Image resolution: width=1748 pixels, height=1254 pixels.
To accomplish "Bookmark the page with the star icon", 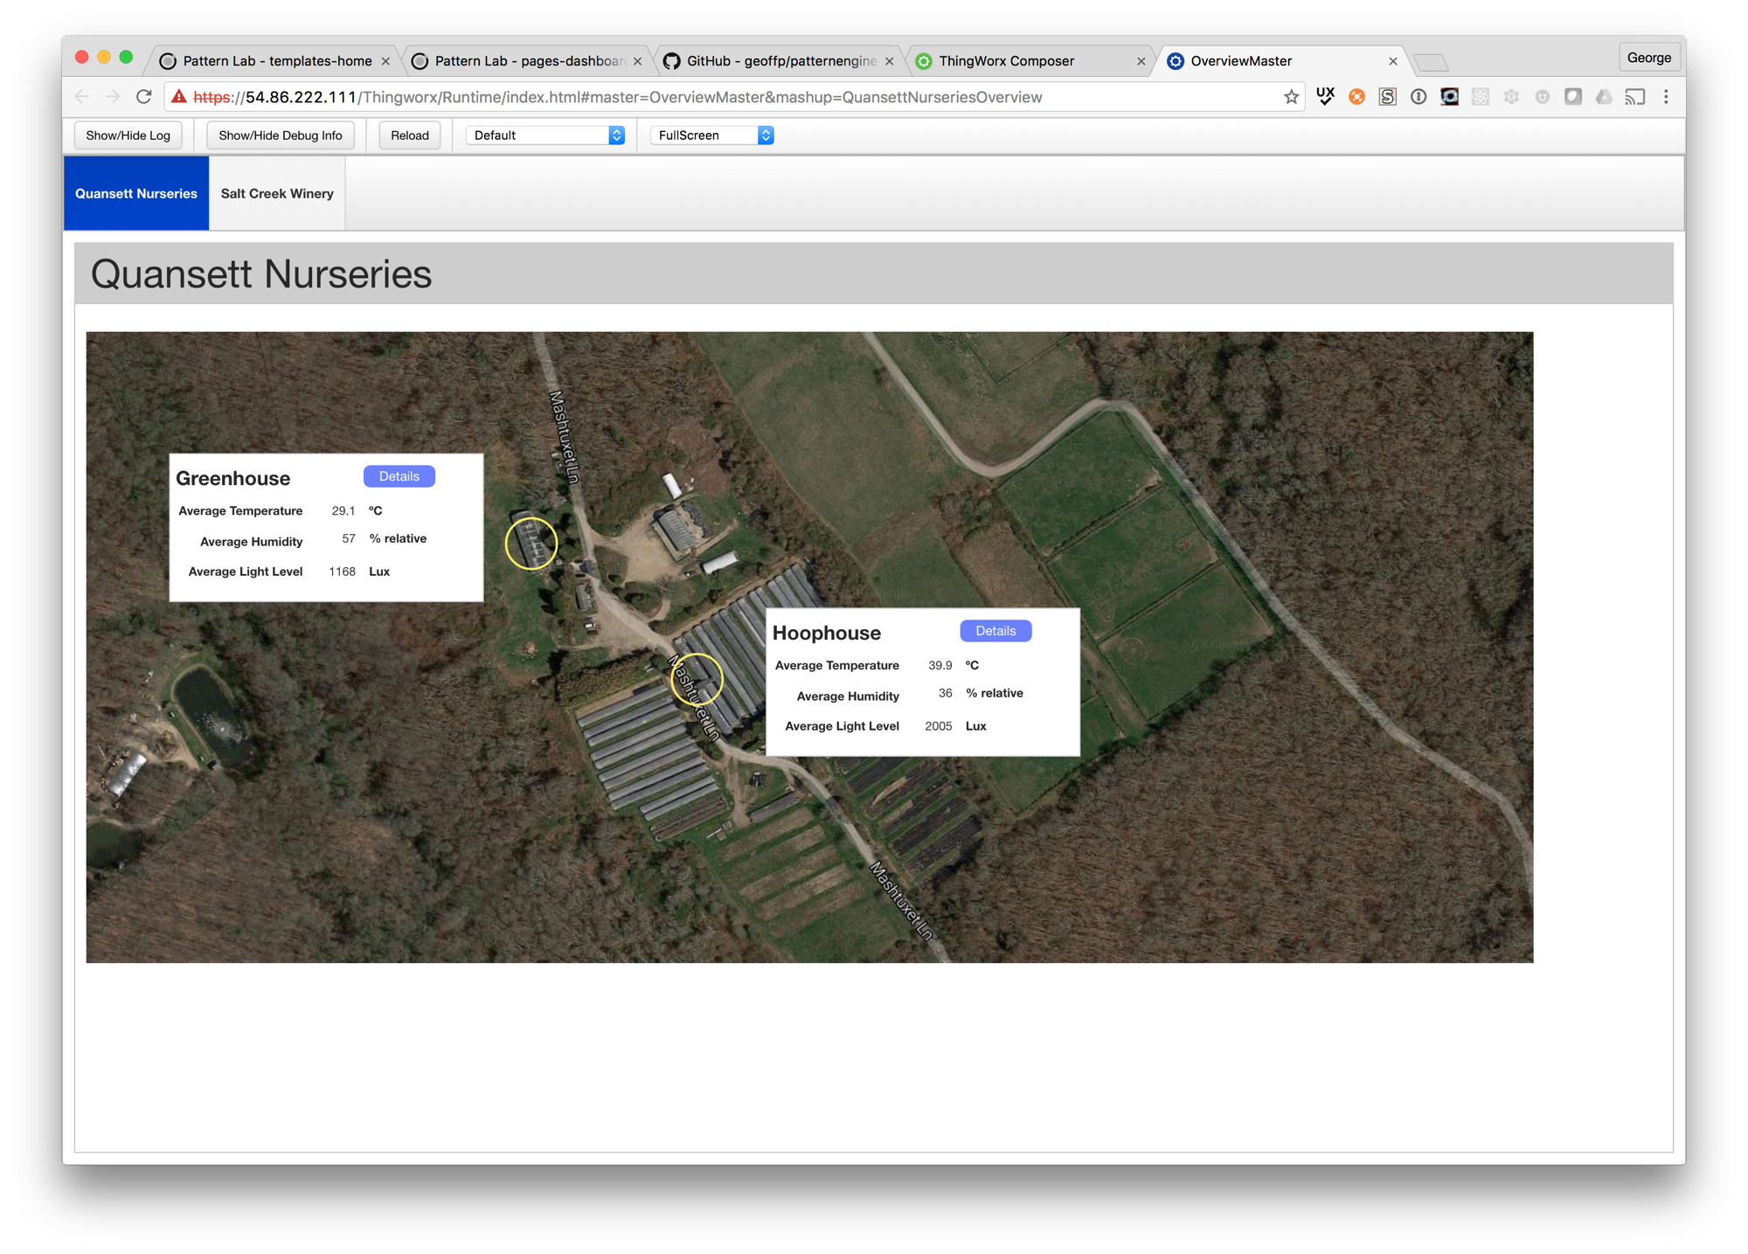I will point(1290,97).
